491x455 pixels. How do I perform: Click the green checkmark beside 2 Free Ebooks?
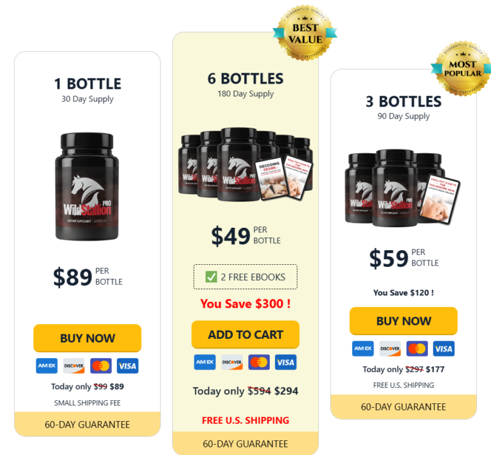tap(211, 276)
